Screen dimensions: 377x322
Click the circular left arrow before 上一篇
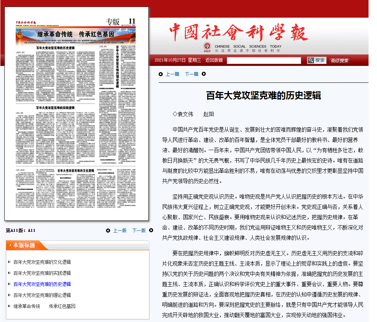coord(161,74)
